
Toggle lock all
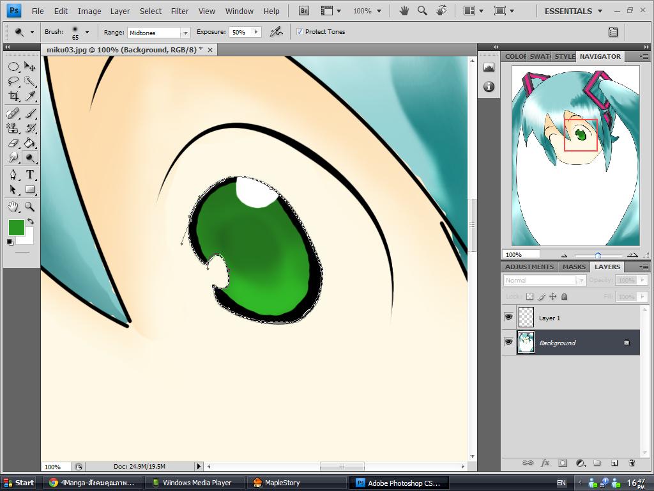point(565,297)
